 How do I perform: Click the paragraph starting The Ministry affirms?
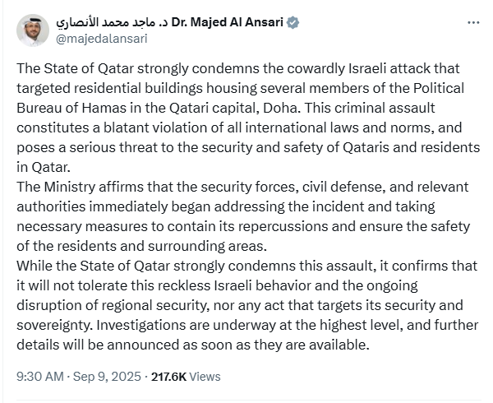tap(243, 216)
